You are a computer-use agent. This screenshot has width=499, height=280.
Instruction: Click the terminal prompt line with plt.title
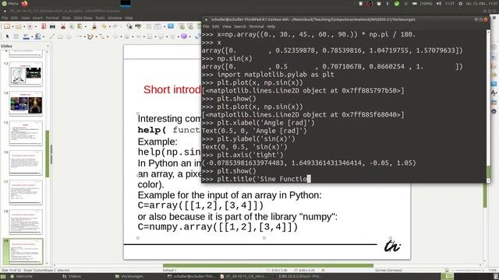point(257,179)
